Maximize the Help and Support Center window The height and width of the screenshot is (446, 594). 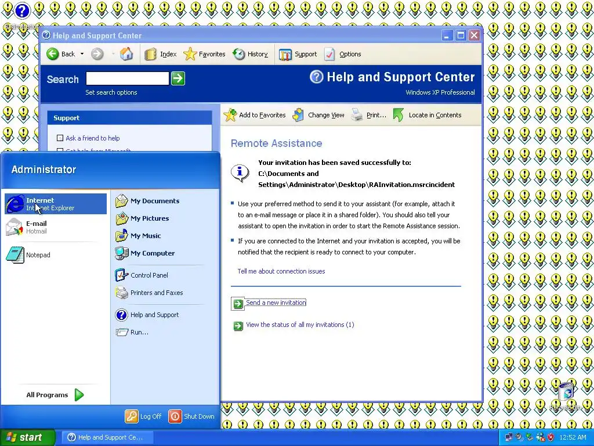(461, 35)
